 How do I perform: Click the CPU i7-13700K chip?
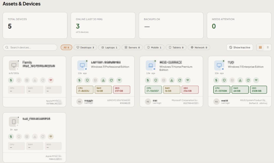(x=222, y=90)
